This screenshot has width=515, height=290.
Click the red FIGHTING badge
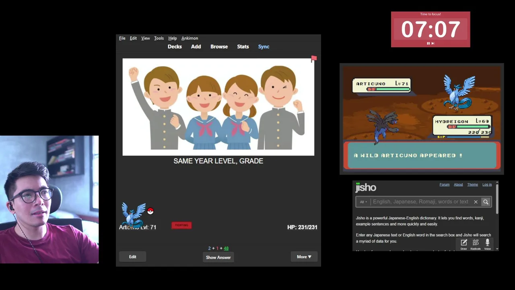(x=181, y=225)
